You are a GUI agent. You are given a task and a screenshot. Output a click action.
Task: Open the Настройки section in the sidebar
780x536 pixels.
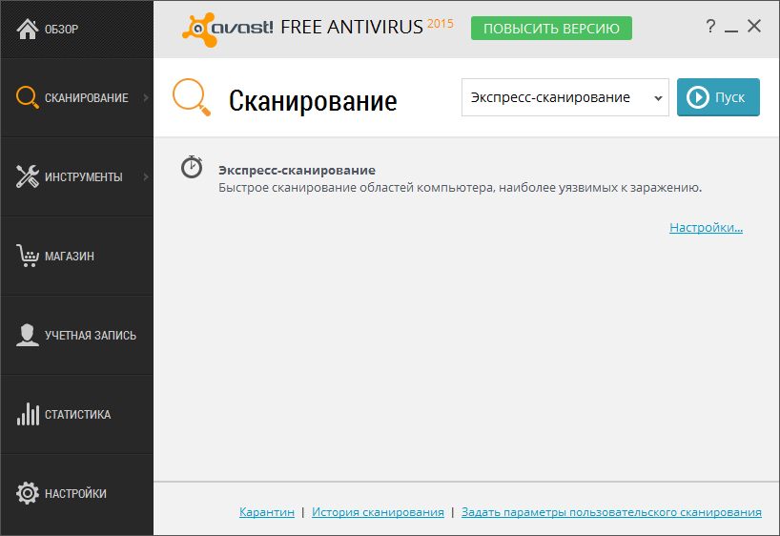click(77, 494)
